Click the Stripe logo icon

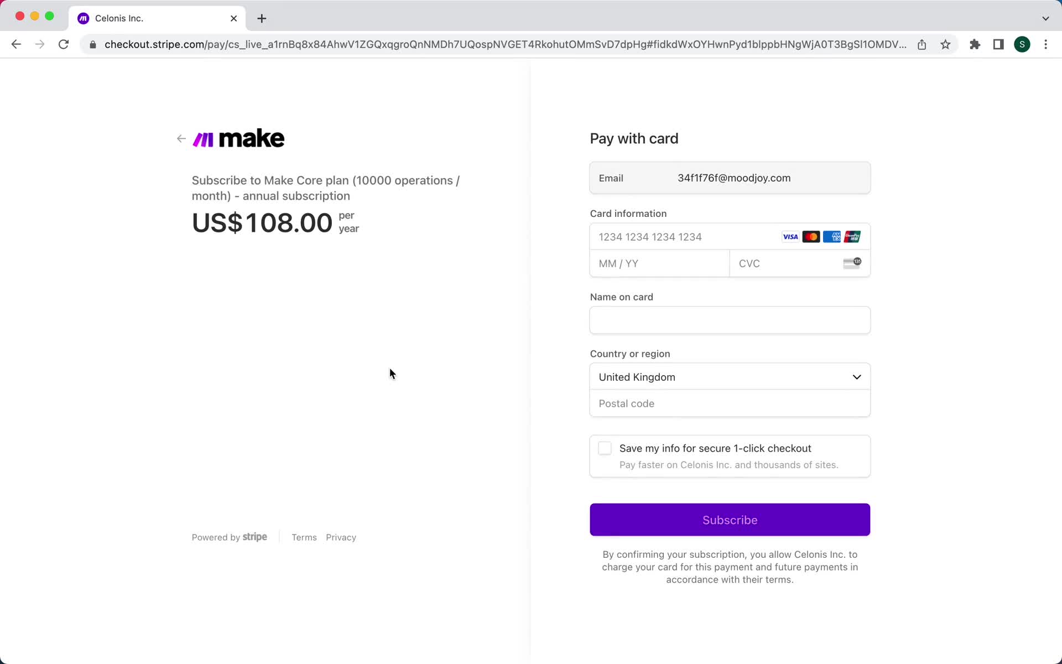point(254,537)
